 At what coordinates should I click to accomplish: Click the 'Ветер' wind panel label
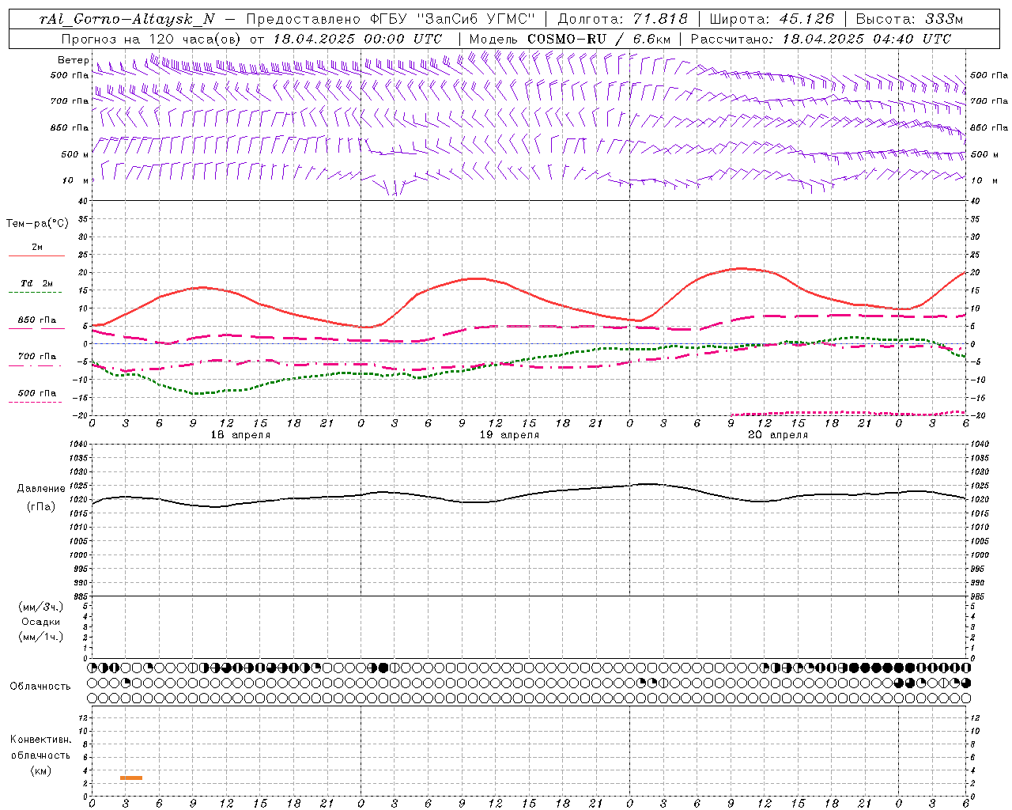[x=74, y=60]
